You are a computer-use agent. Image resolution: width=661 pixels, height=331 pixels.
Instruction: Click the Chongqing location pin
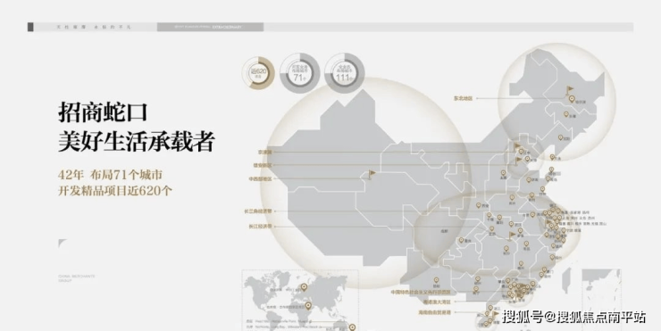[461, 241]
